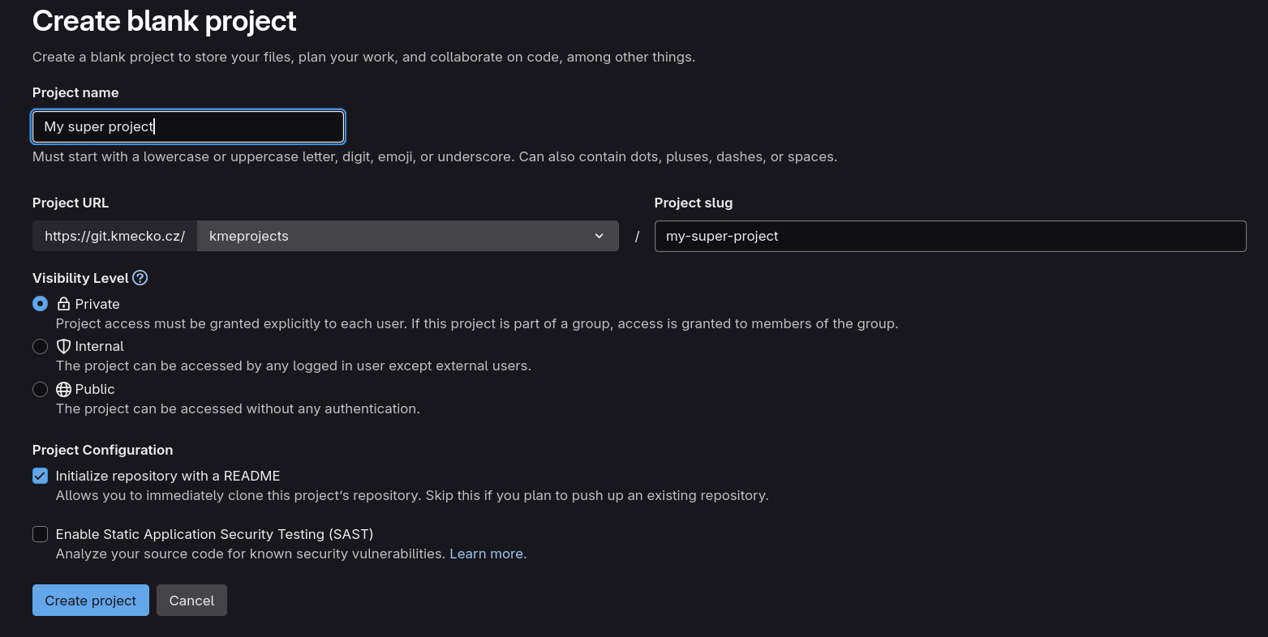The width and height of the screenshot is (1268, 637).
Task: Click the 'Enable Static Application Security Testing' label
Action: [214, 534]
